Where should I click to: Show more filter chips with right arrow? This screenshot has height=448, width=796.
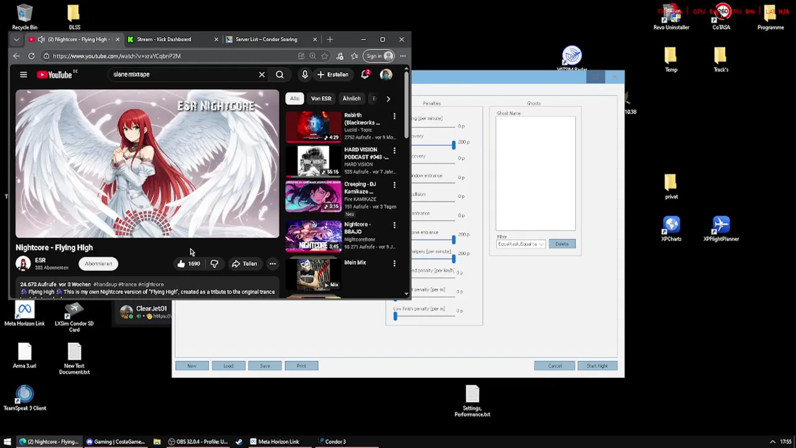pos(388,98)
